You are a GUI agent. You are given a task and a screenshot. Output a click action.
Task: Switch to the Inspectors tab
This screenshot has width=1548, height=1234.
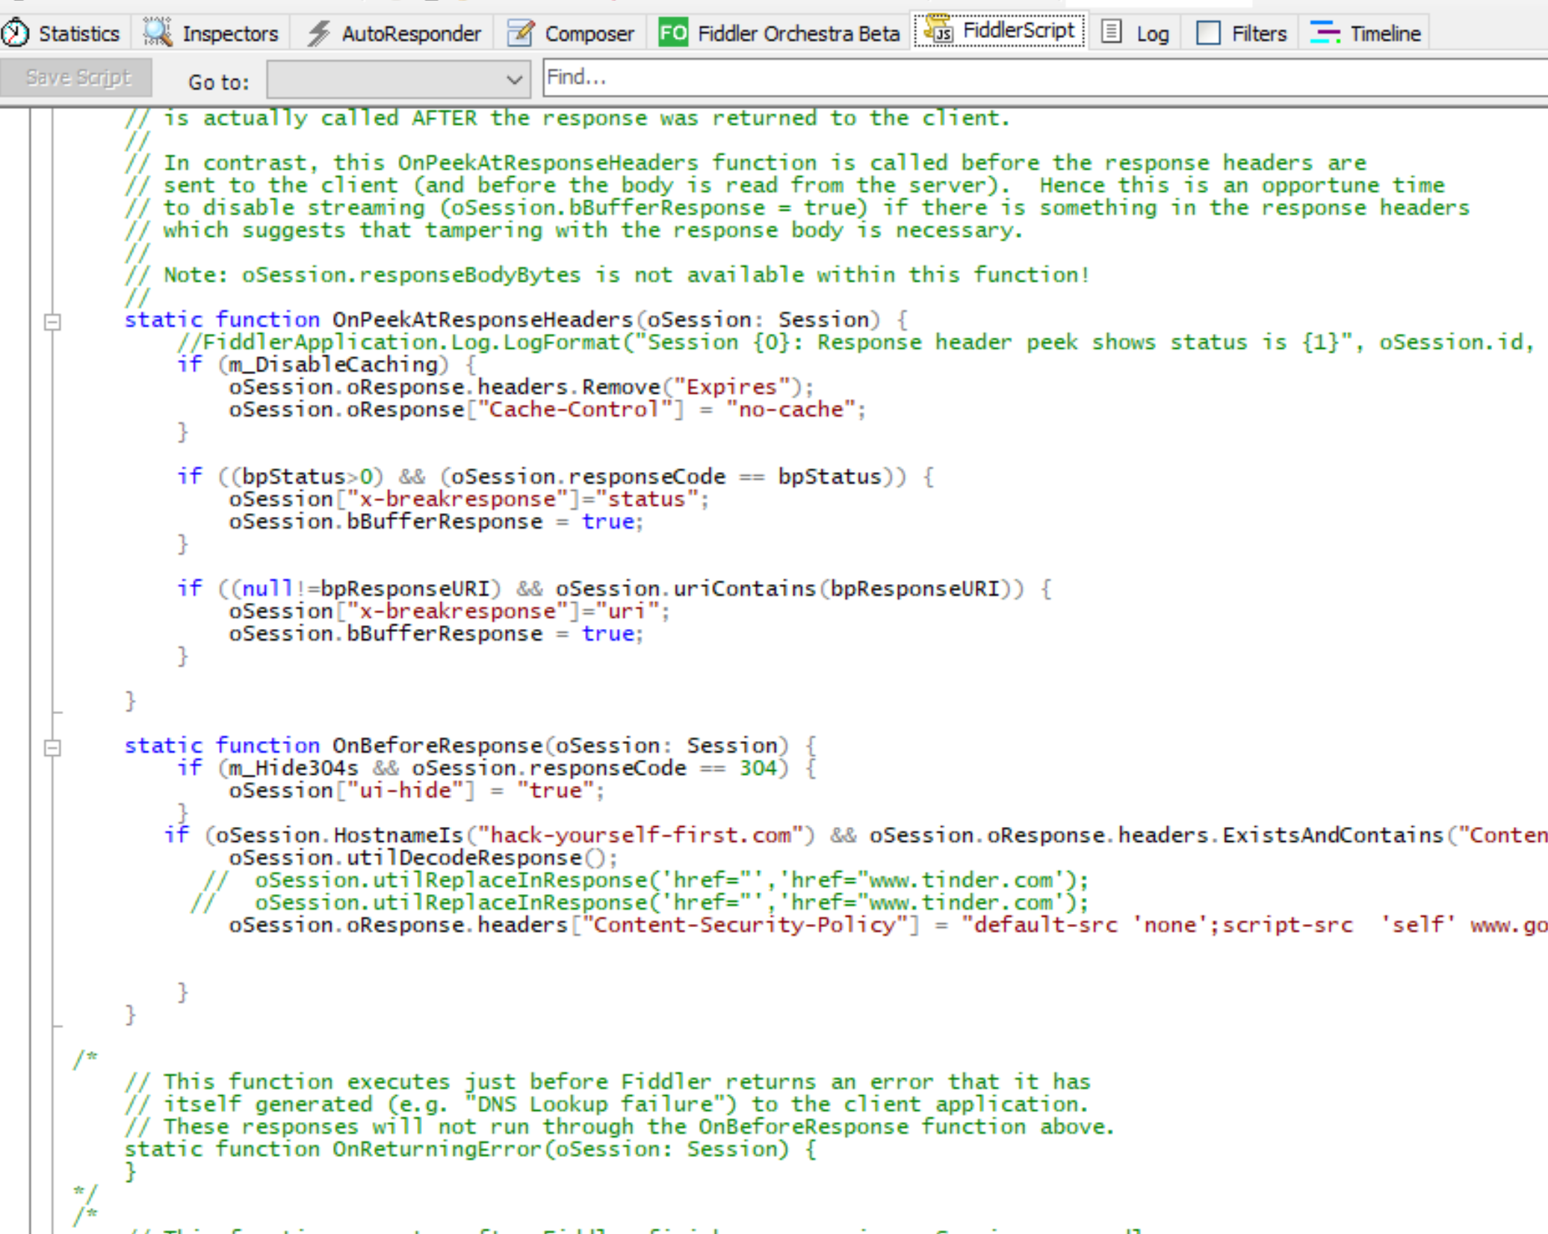click(229, 34)
